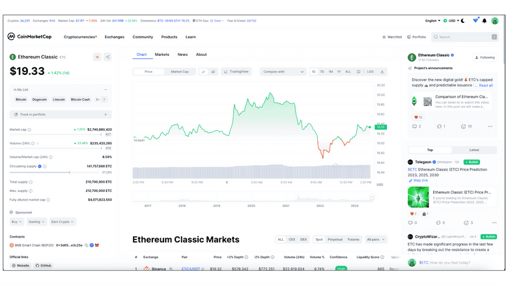The width and height of the screenshot is (508, 285).
Task: Click the 'Track in portfolio' button
Action: click(x=60, y=115)
